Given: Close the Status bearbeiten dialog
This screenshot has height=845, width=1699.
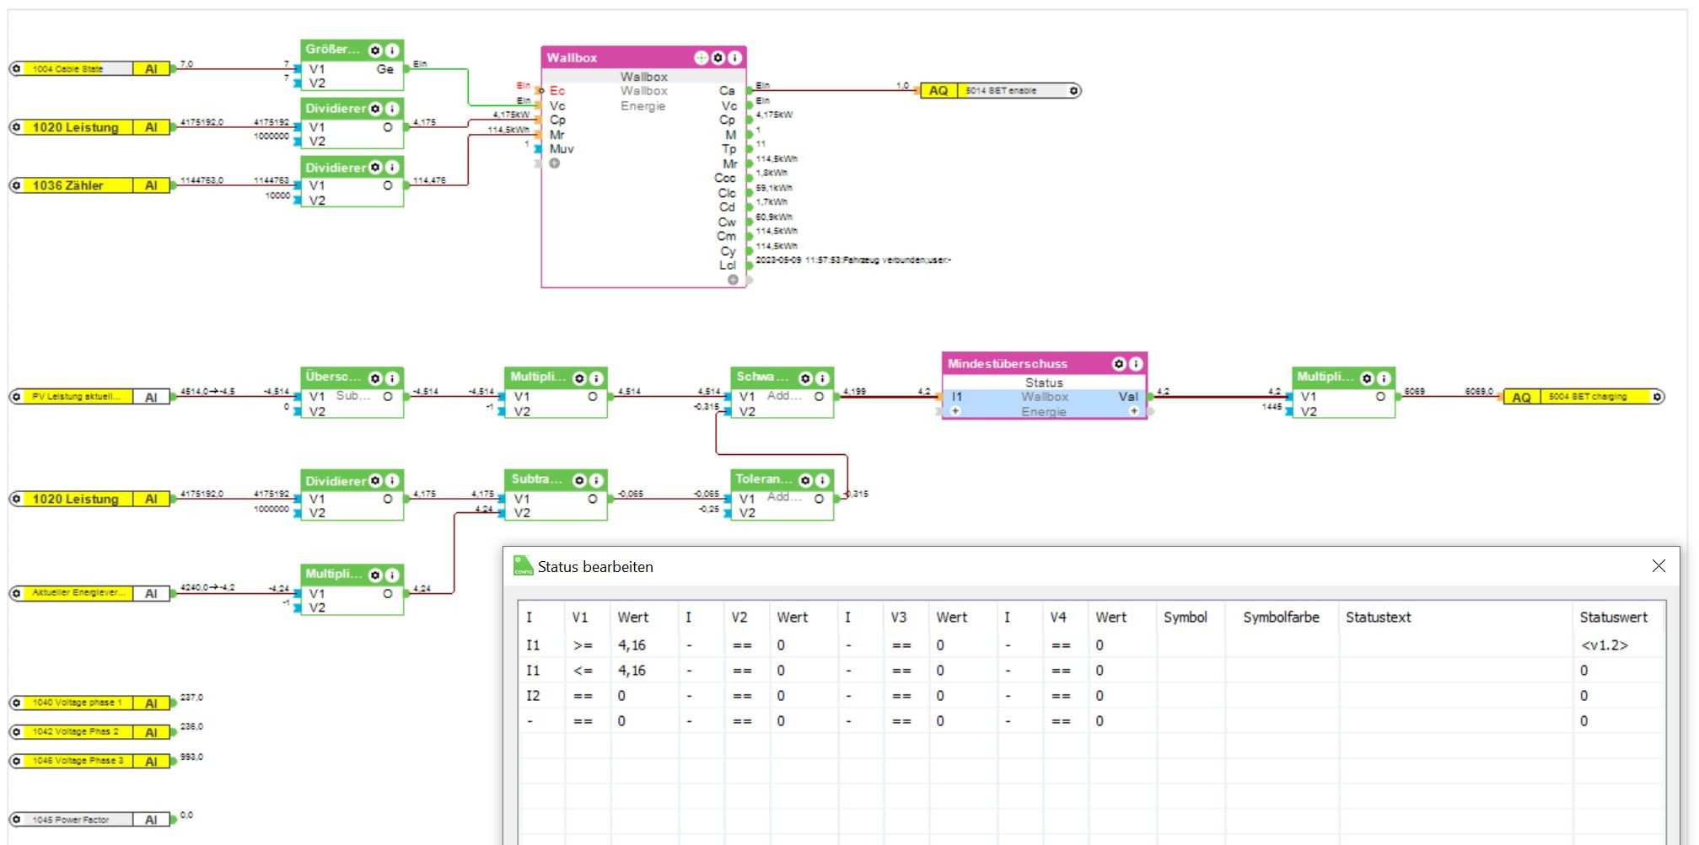Looking at the screenshot, I should pos(1658,566).
